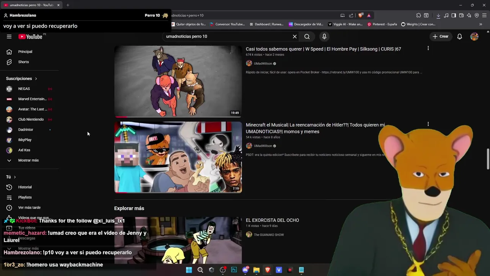
Task: Click the Brave Shields lion icon
Action: [x=361, y=15]
